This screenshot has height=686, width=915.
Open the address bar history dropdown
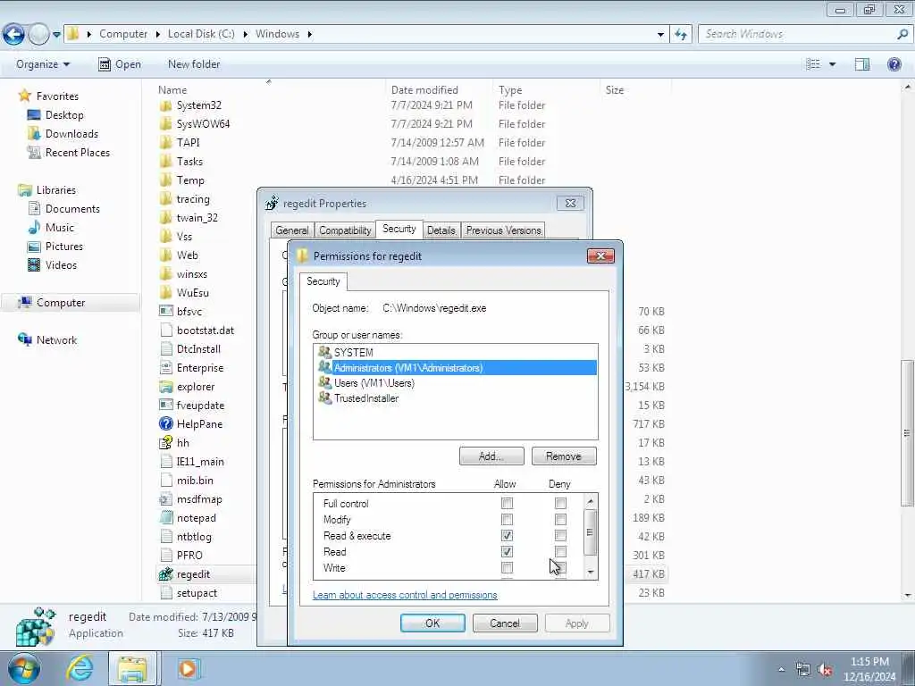[660, 35]
